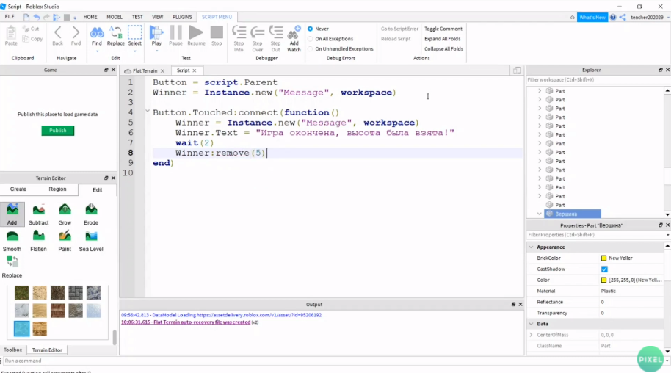Expand the first Part in Explorer
The width and height of the screenshot is (671, 373).
[x=539, y=91]
